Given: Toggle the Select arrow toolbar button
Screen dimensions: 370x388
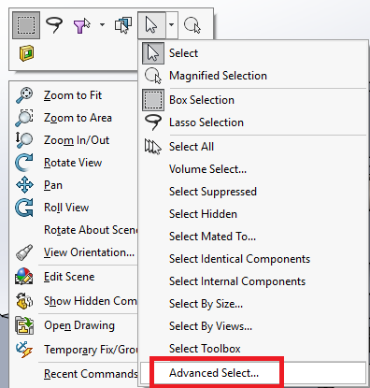Looking at the screenshot, I should pos(151,25).
